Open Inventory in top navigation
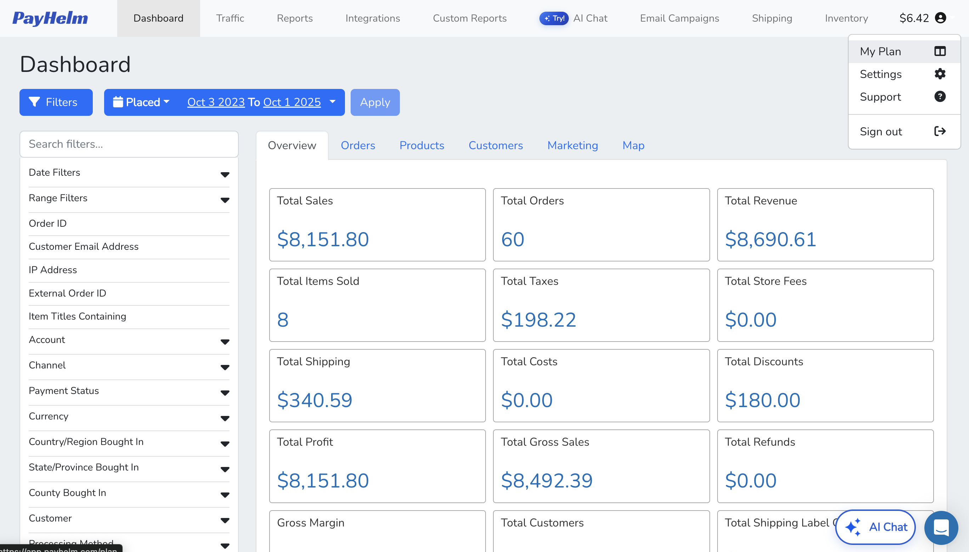Viewport: 969px width, 552px height. point(846,18)
